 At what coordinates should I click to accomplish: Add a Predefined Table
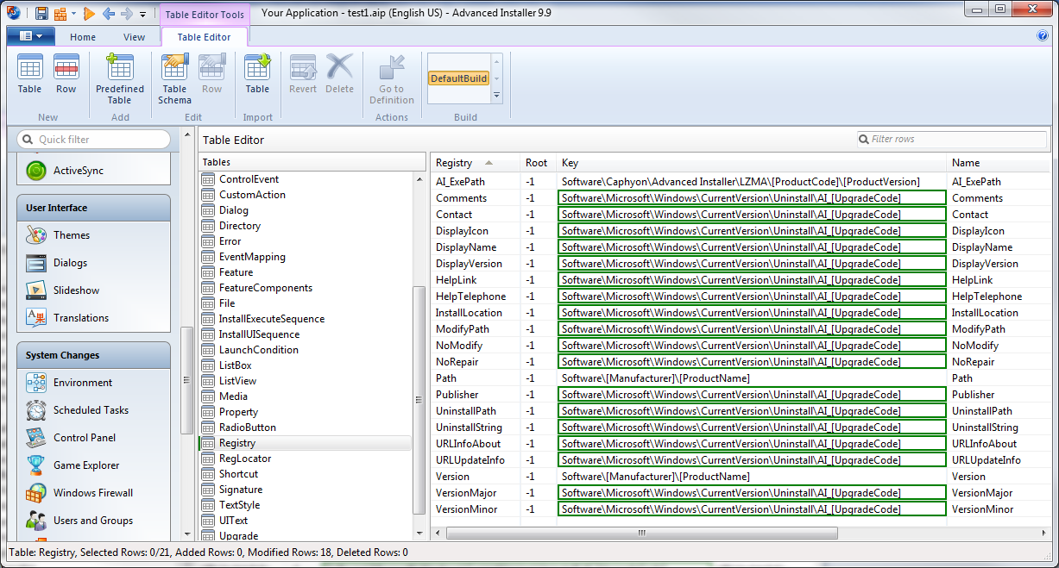click(120, 78)
